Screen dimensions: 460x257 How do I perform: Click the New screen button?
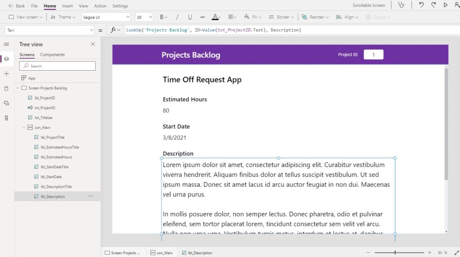click(26, 17)
